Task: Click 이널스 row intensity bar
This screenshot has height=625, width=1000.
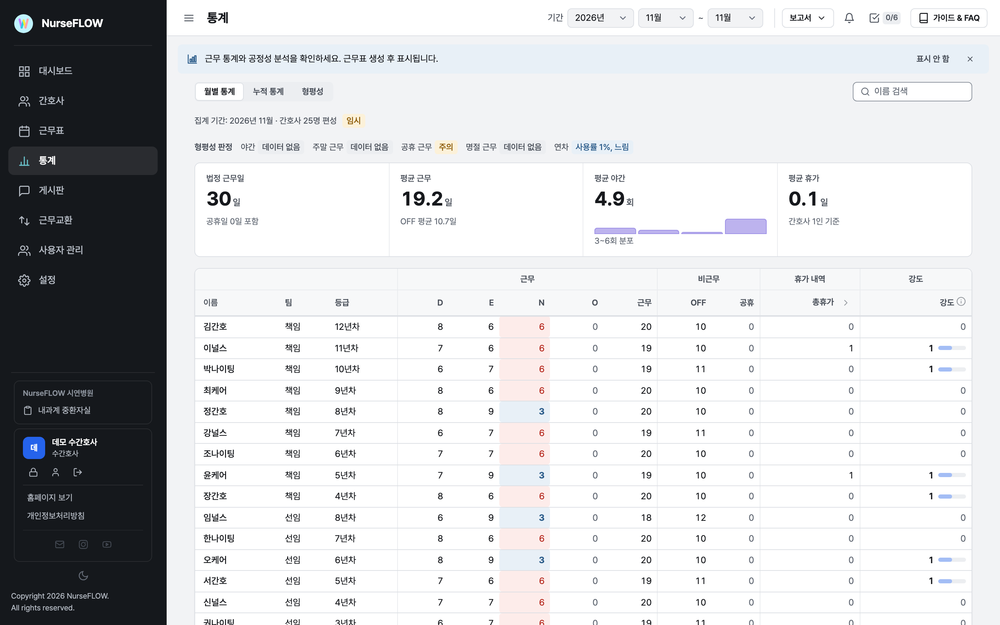Action: pyautogui.click(x=952, y=348)
